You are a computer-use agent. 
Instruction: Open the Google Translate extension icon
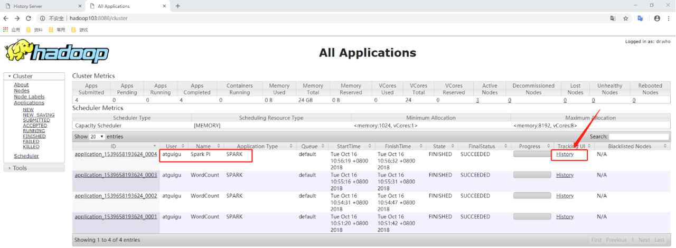pos(640,18)
